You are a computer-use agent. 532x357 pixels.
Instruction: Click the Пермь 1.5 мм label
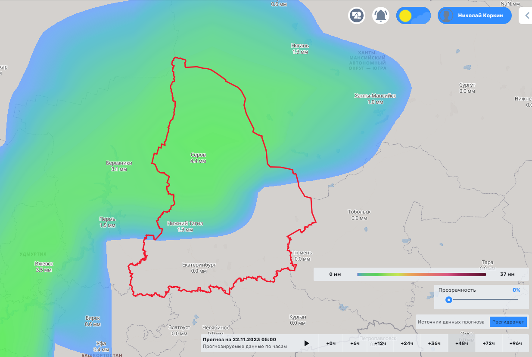107,222
